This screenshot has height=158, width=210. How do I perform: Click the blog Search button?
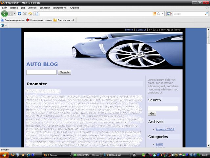[64, 72]
